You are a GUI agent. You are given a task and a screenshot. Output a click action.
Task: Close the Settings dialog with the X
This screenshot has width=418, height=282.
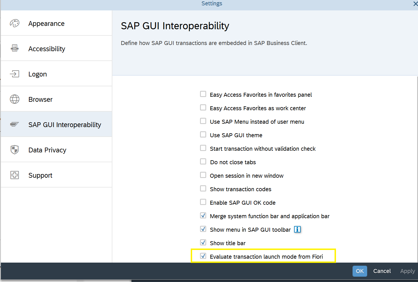[x=415, y=4]
